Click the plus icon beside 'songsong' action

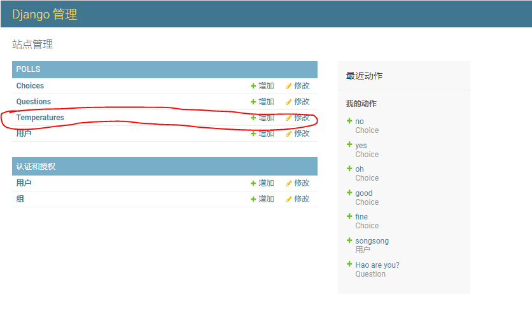click(349, 240)
